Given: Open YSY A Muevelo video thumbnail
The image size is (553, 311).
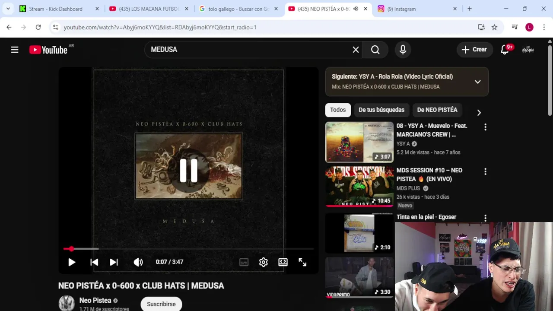Looking at the screenshot, I should point(359,142).
